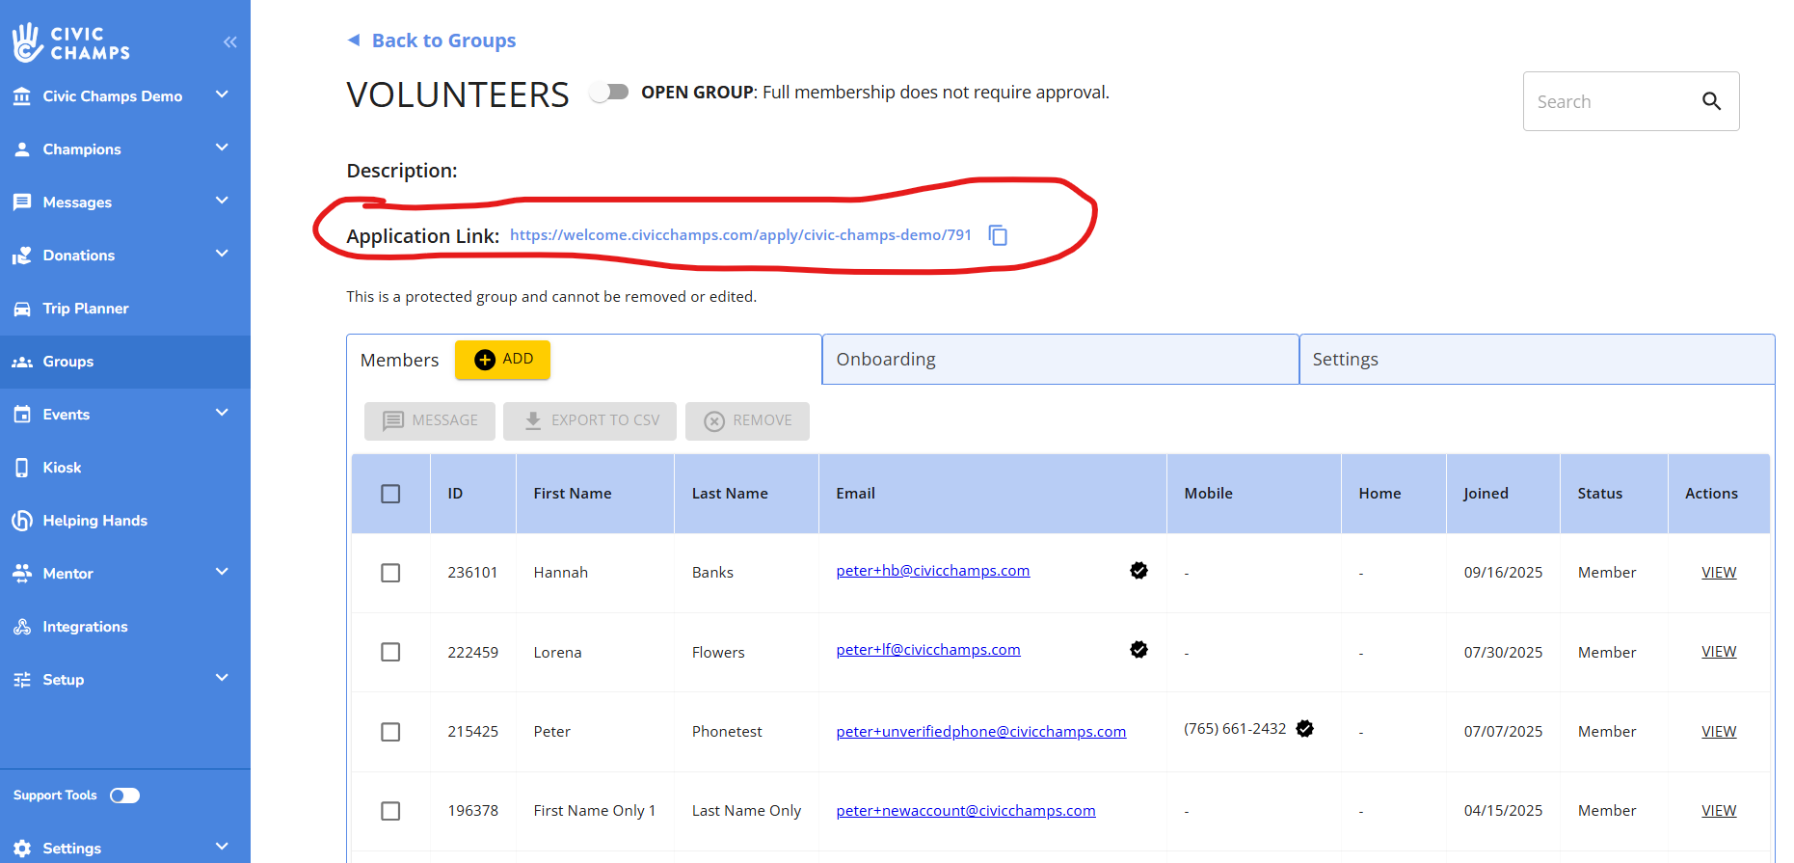Click the yellow ADD member button
1794x863 pixels.
tap(502, 360)
